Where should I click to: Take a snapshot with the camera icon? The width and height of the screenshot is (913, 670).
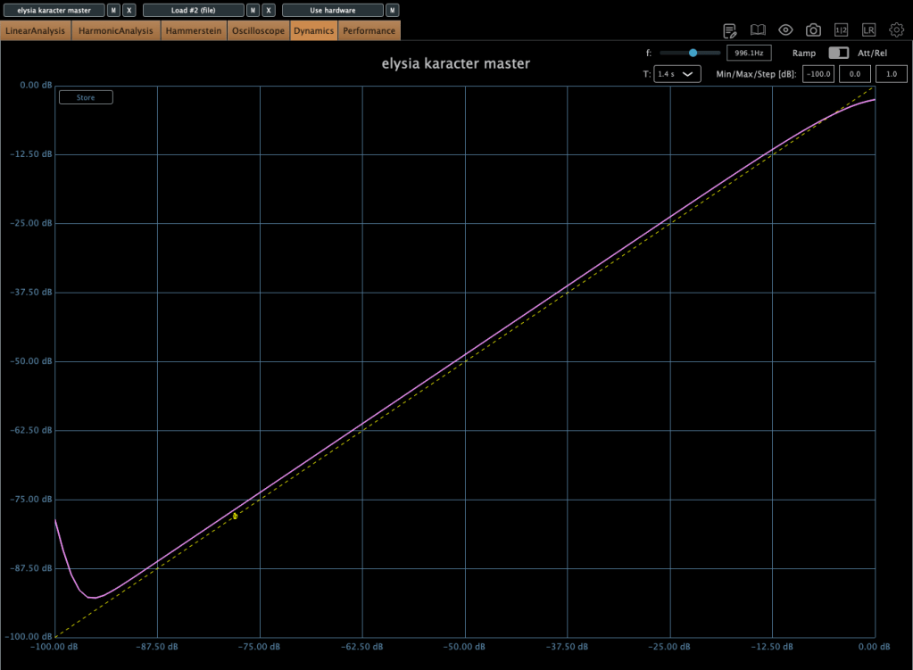813,30
